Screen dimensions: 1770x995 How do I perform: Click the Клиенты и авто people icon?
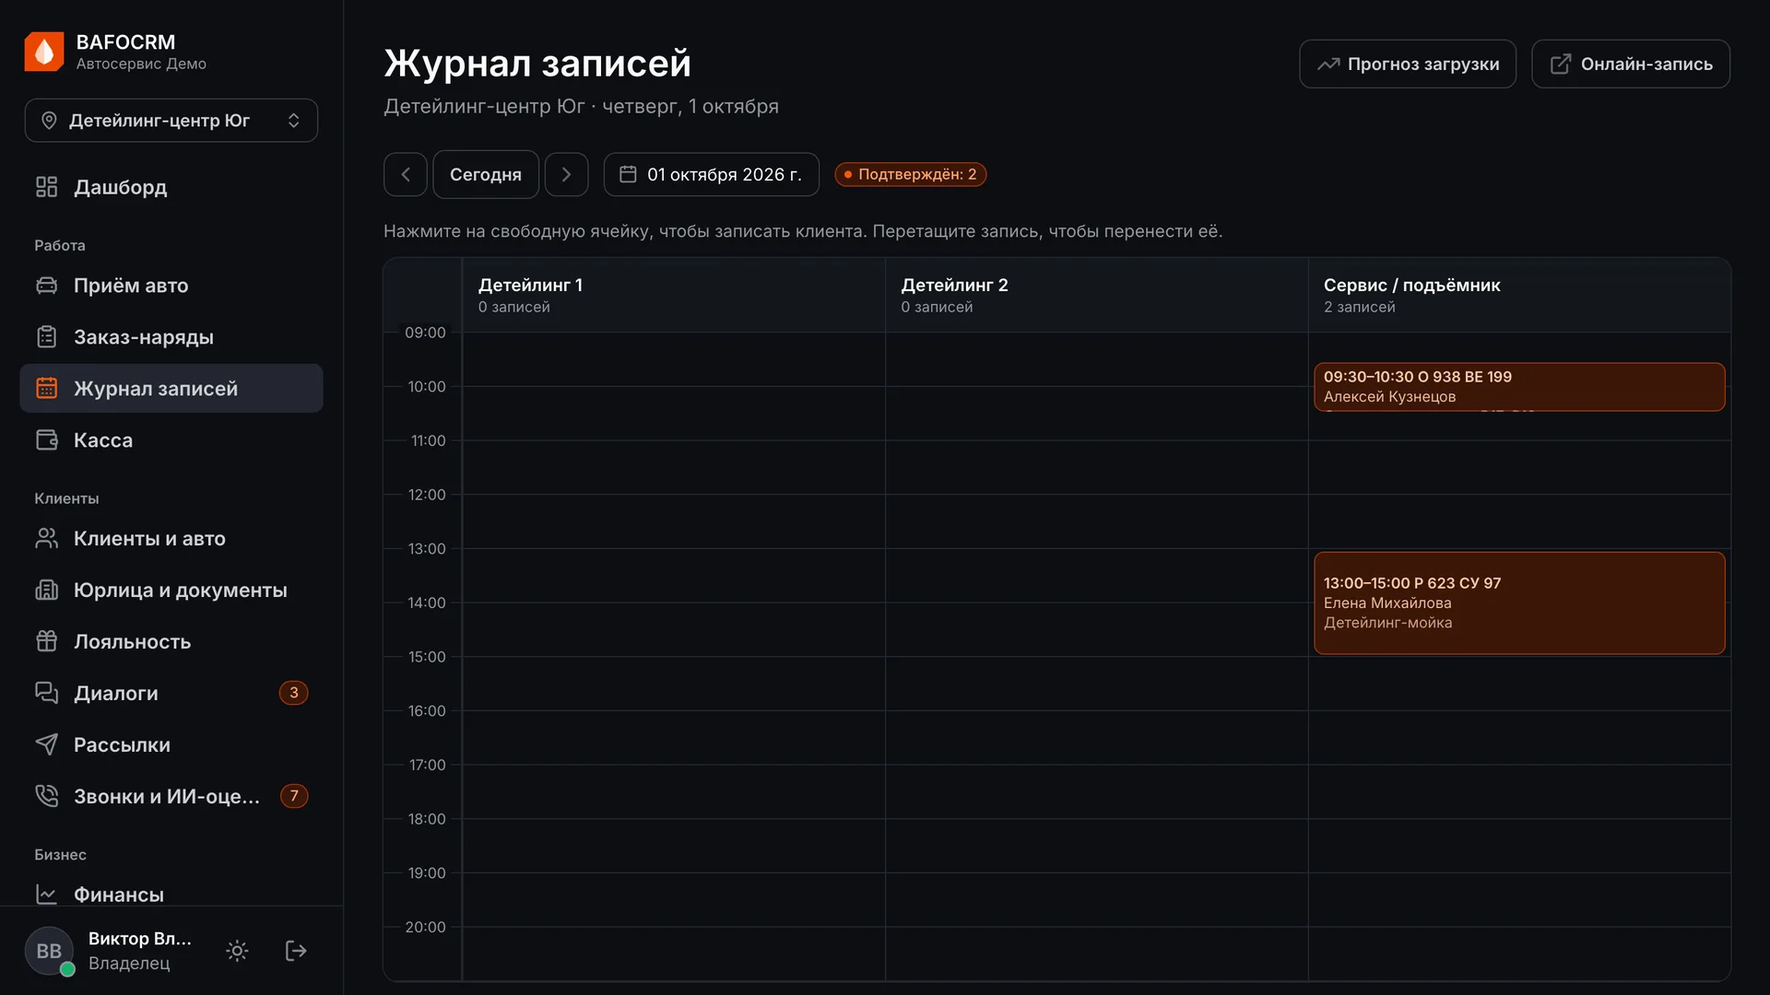47,539
